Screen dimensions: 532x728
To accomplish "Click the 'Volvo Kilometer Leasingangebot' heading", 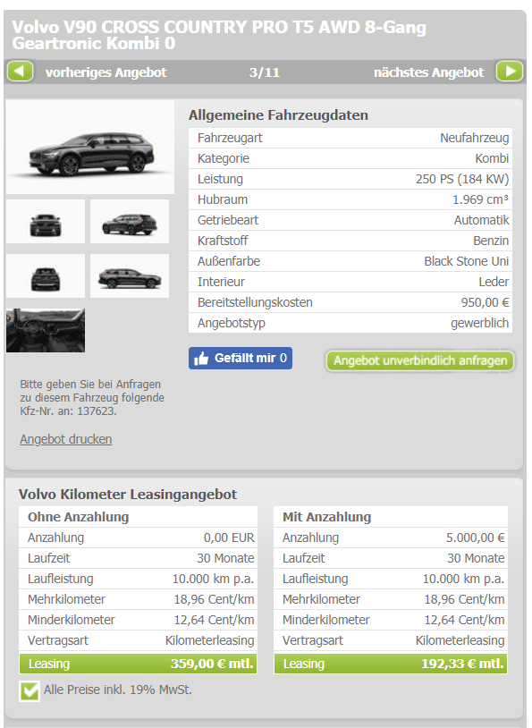I will [x=128, y=494].
